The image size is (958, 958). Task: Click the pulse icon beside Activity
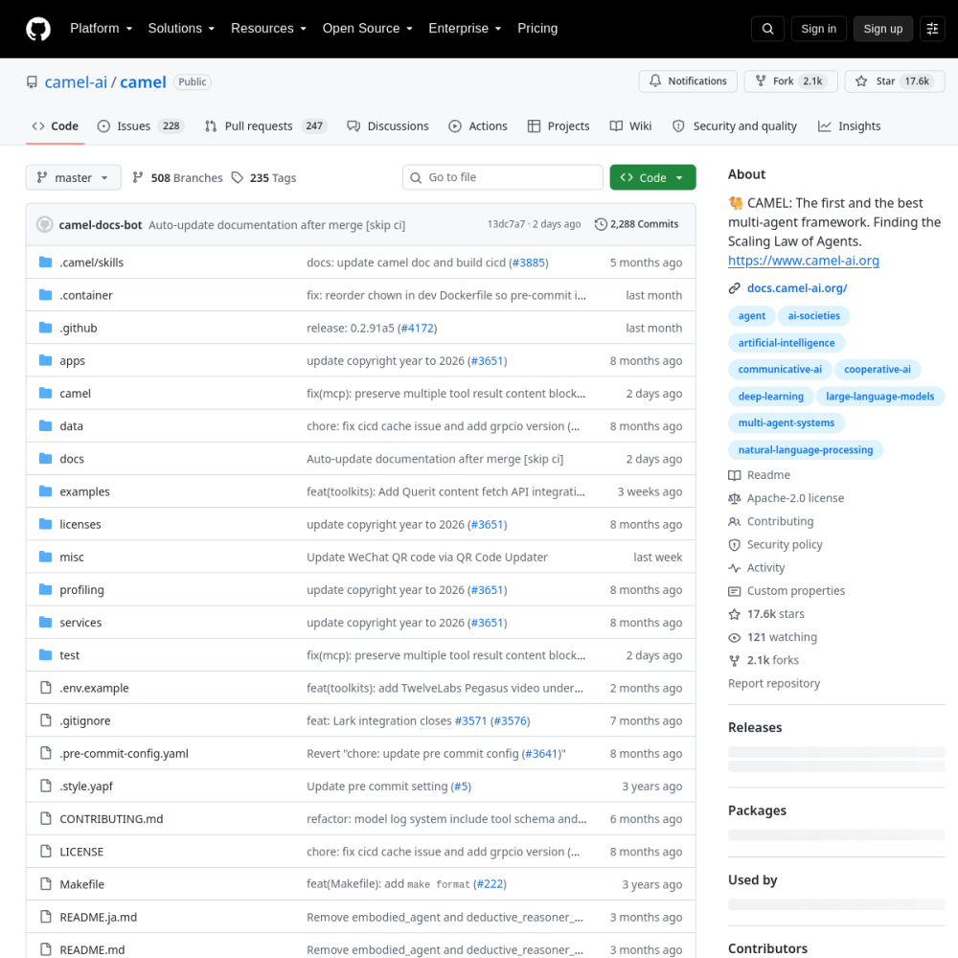[735, 568]
